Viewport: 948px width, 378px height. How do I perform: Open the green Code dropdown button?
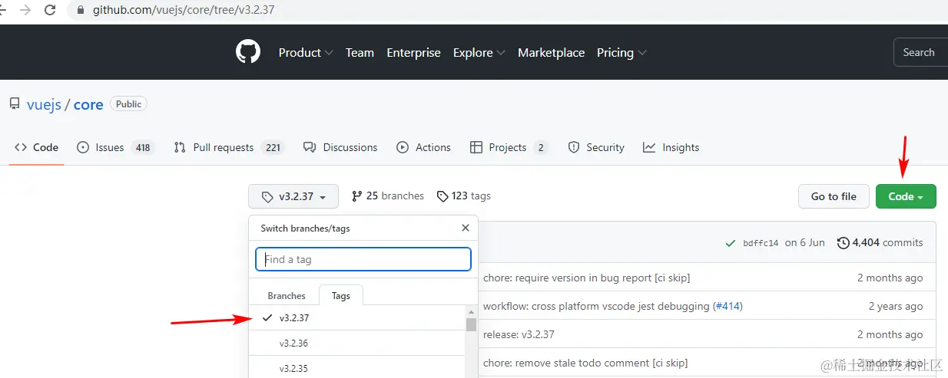pos(906,196)
